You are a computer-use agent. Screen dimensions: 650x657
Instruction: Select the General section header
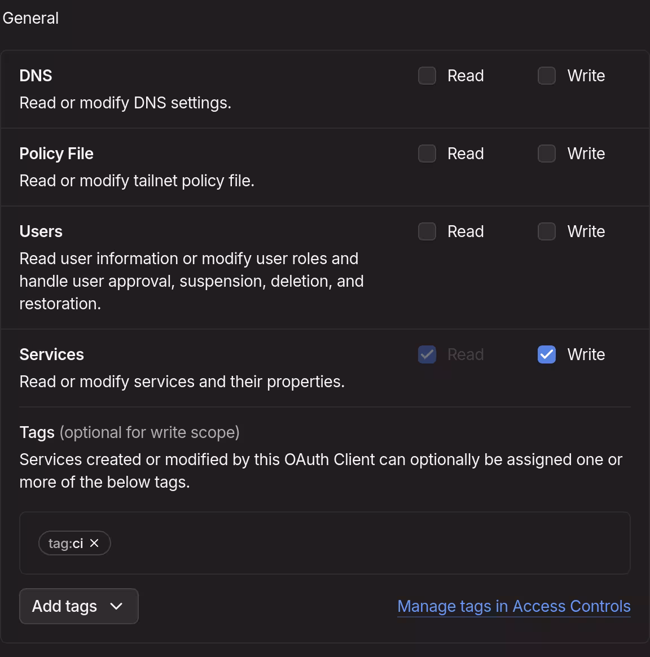pyautogui.click(x=30, y=17)
